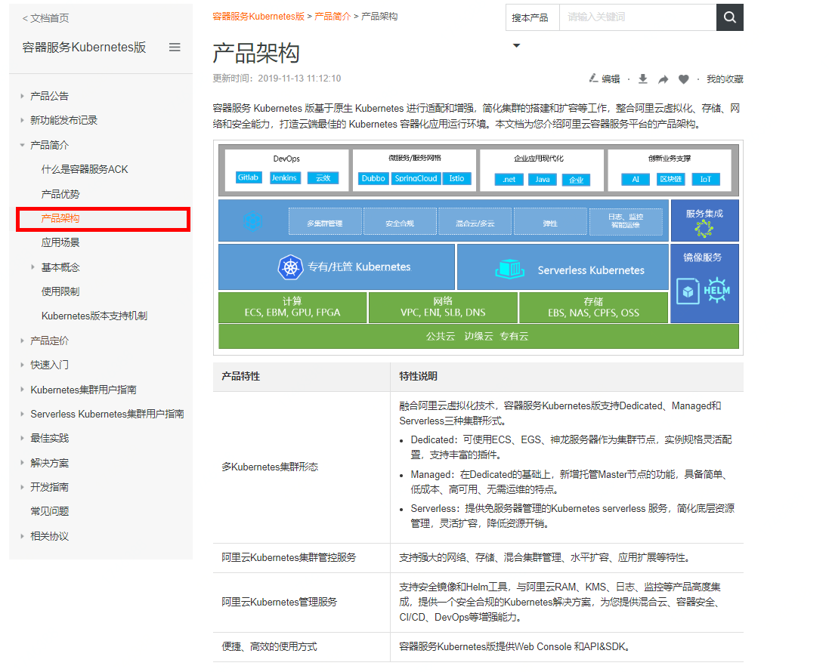
Task: Open 什么是容器服务ACK page
Action: coord(85,170)
